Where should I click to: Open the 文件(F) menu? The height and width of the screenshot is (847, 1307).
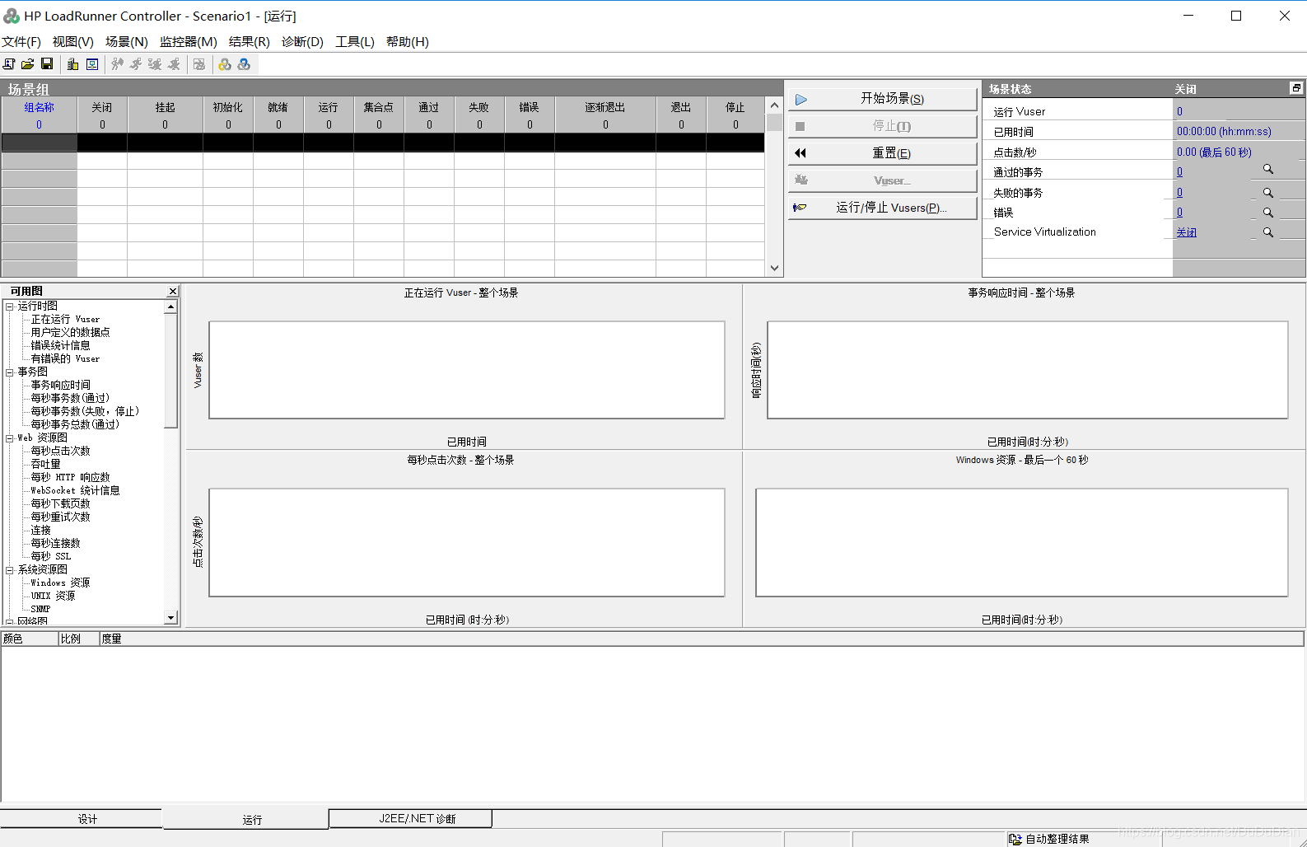[21, 42]
